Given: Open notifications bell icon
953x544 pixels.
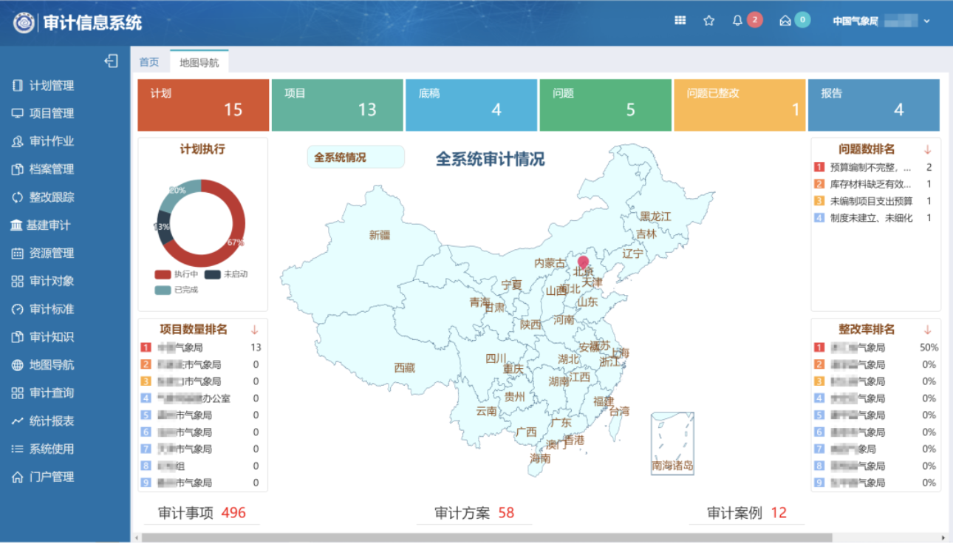Looking at the screenshot, I should tap(737, 21).
